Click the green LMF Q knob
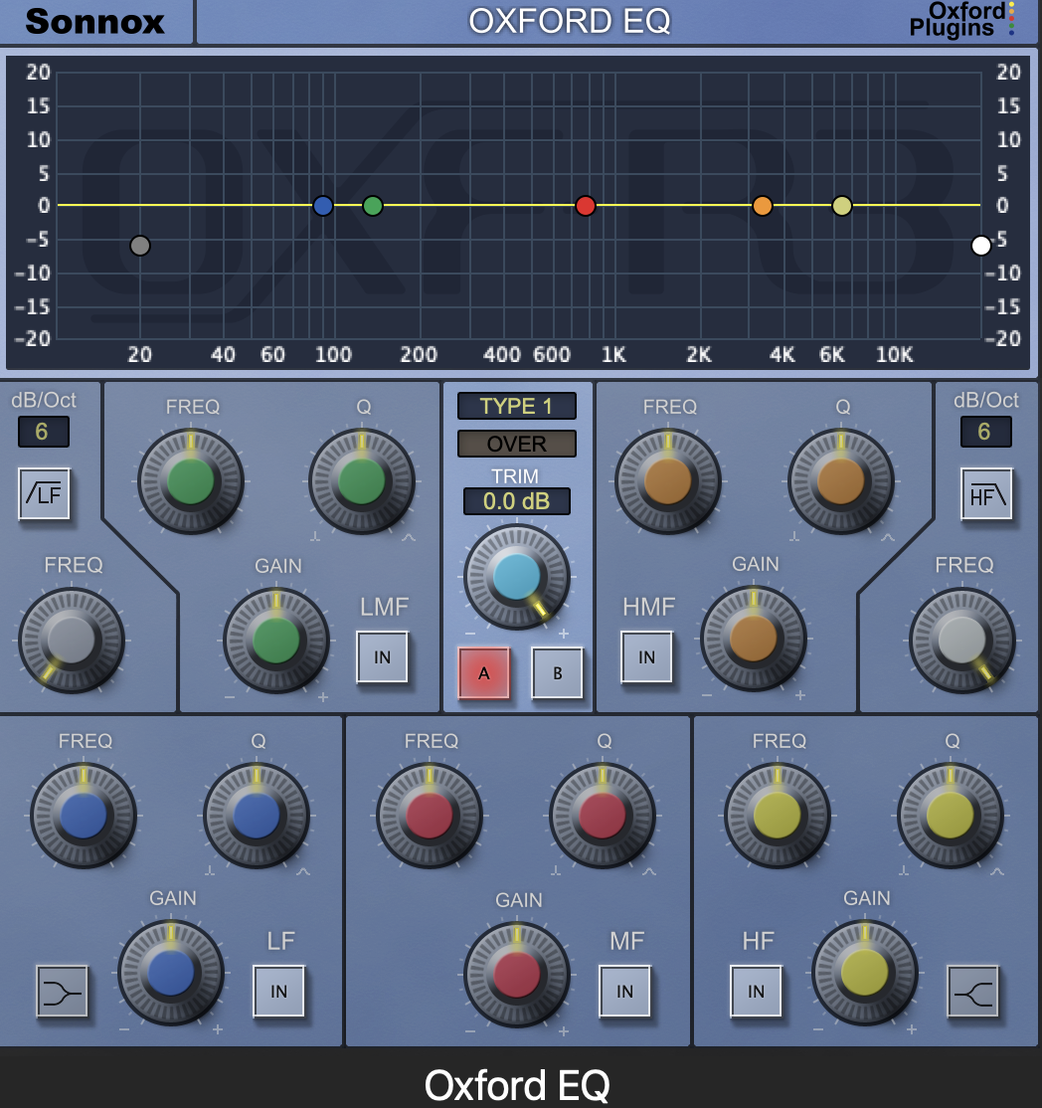 [362, 481]
